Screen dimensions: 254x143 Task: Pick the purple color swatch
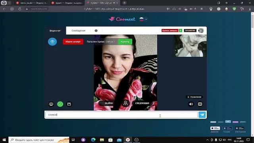[x=235, y=122]
